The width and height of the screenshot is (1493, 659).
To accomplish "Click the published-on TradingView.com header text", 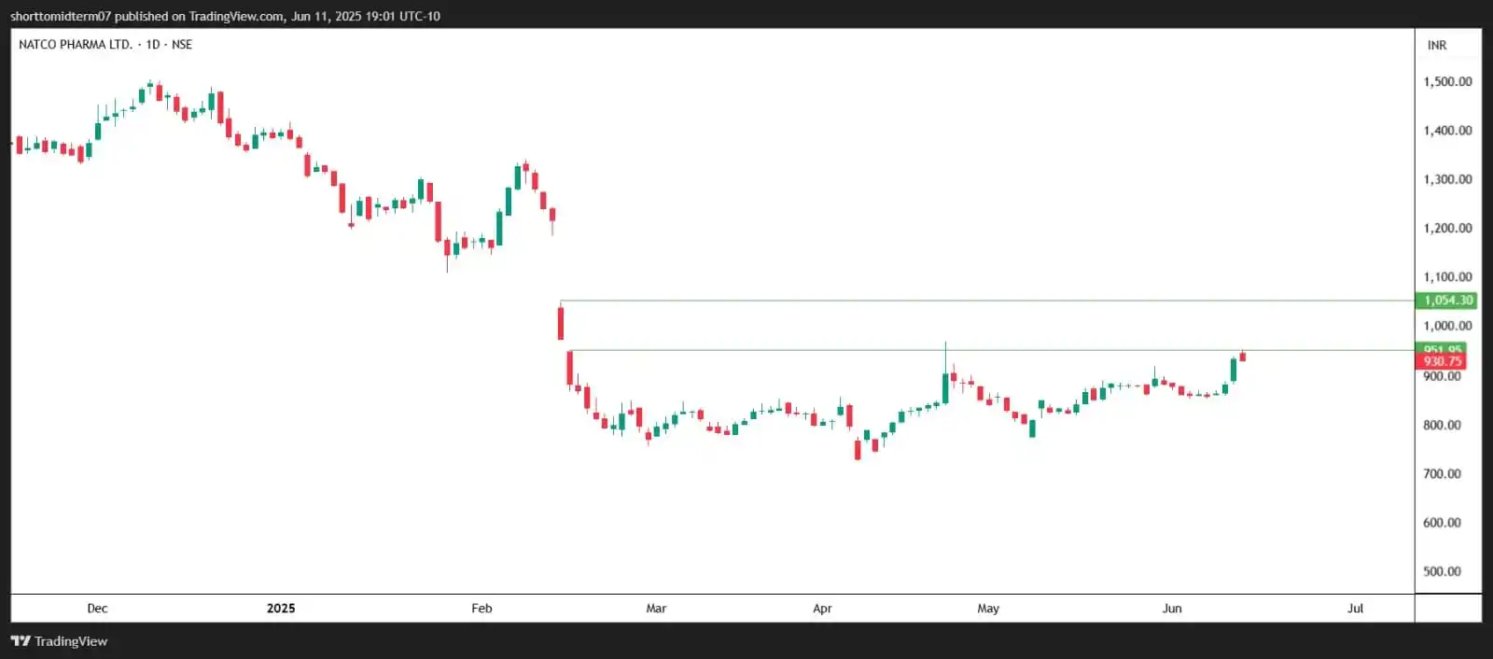I will (x=225, y=16).
